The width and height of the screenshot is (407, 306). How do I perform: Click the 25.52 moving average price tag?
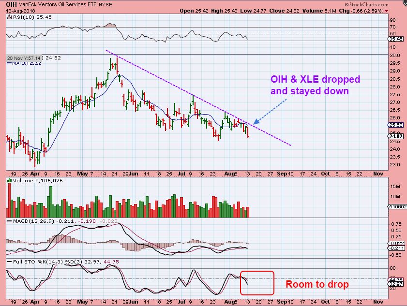point(396,125)
